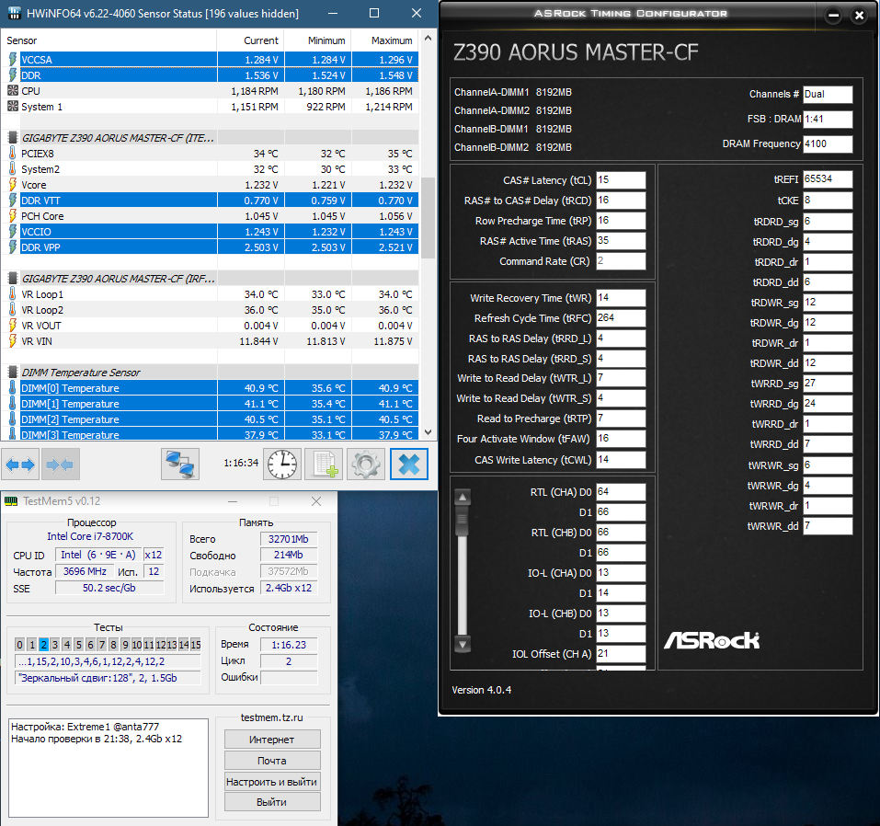Click the tWRRD_sg field showing 27

pos(828,384)
